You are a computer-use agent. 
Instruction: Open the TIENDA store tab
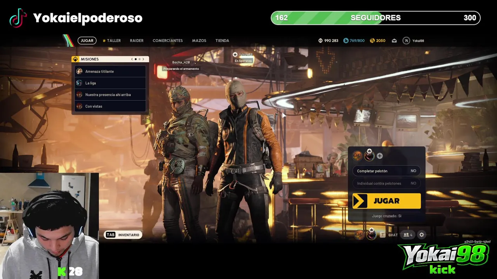[222, 40]
